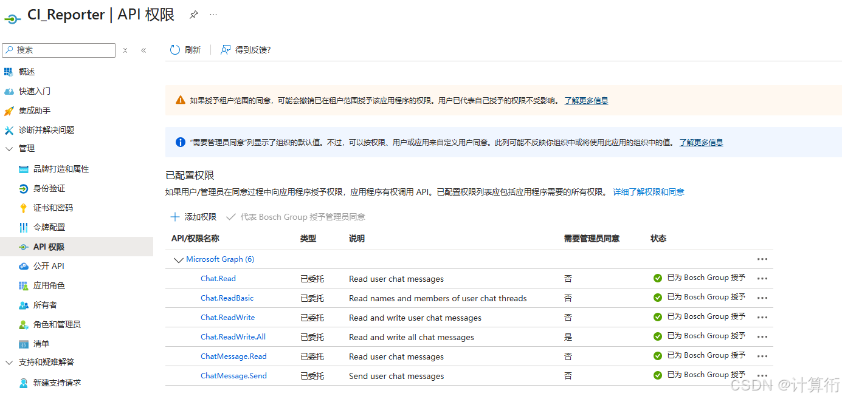Click the sidebar 搜索 input field
Viewport: 842px width, 399px height.
click(x=58, y=50)
